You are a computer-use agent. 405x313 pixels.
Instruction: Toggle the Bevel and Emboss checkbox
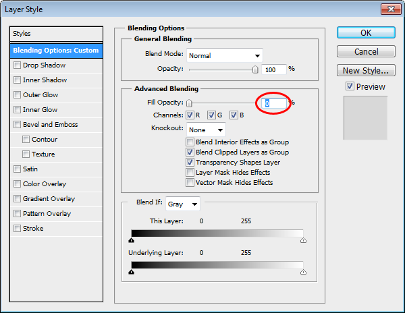(17, 125)
